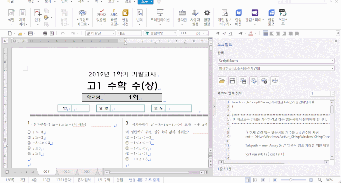Click the print preview icon
Viewport: 341px width, 183px height.
click(51, 33)
